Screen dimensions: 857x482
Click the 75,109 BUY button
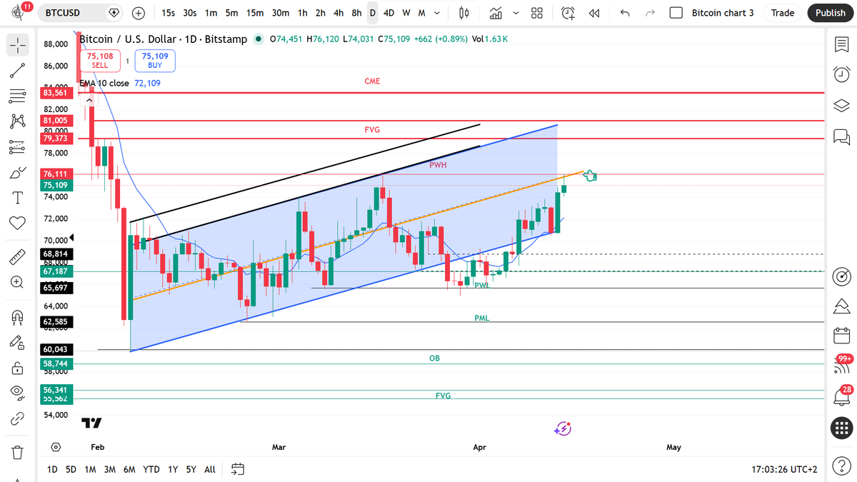tap(155, 61)
